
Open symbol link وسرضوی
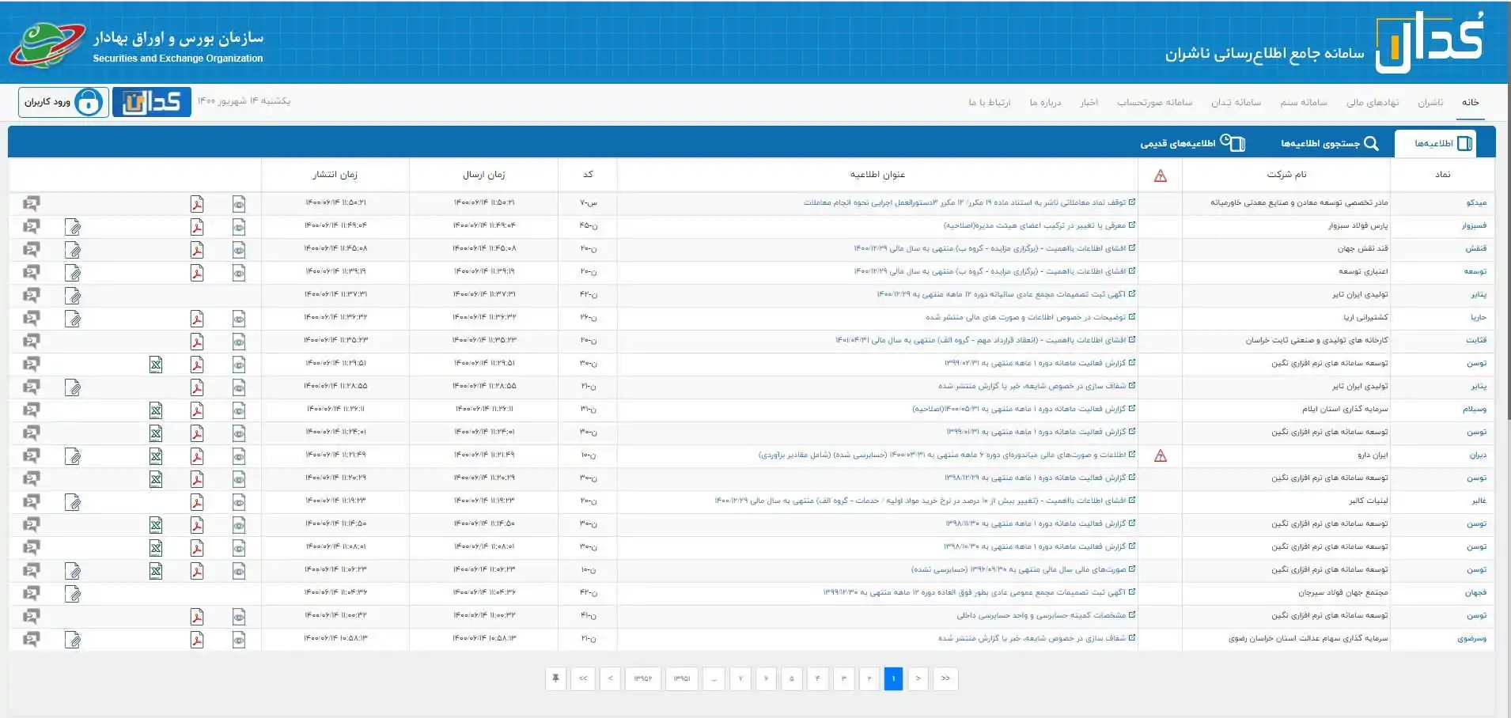pyautogui.click(x=1472, y=639)
